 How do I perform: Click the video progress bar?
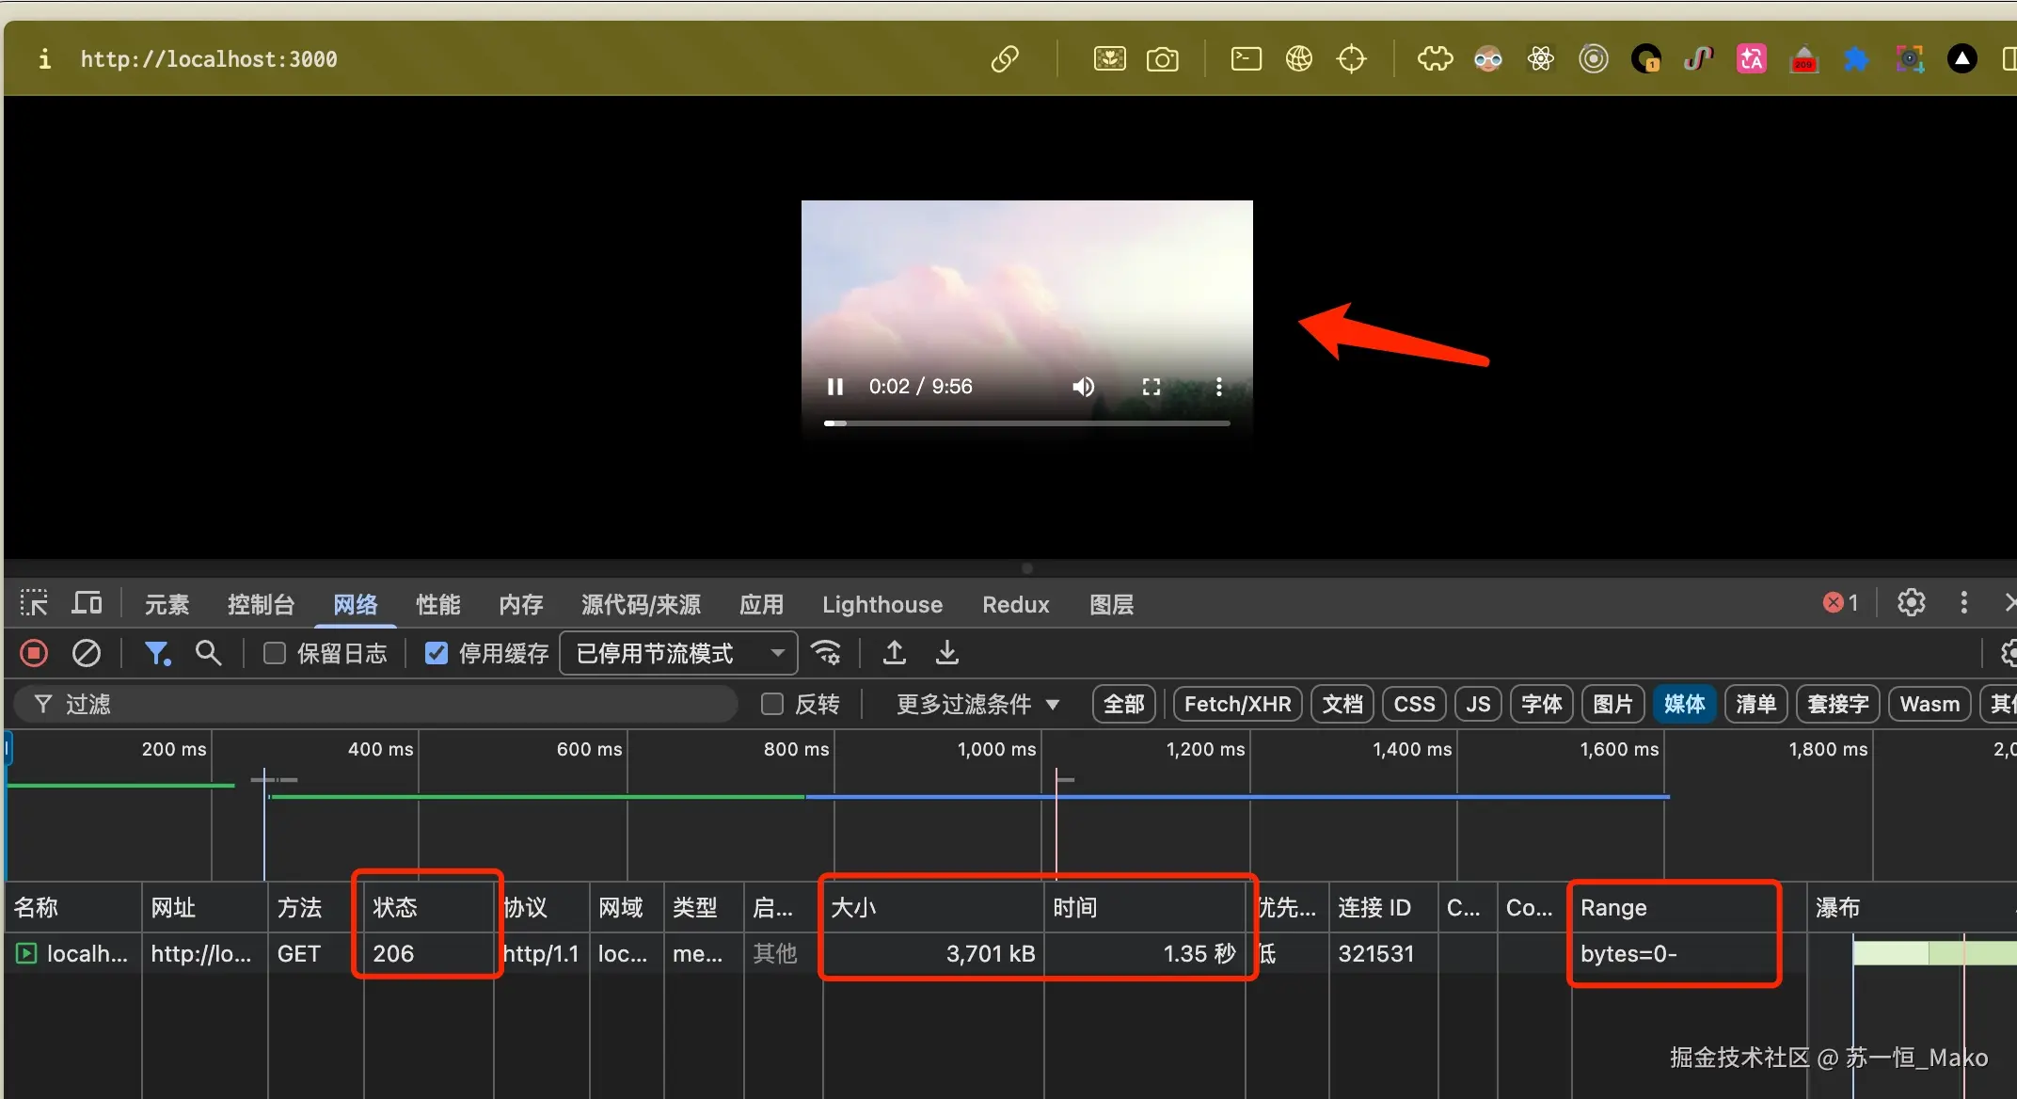click(1025, 423)
